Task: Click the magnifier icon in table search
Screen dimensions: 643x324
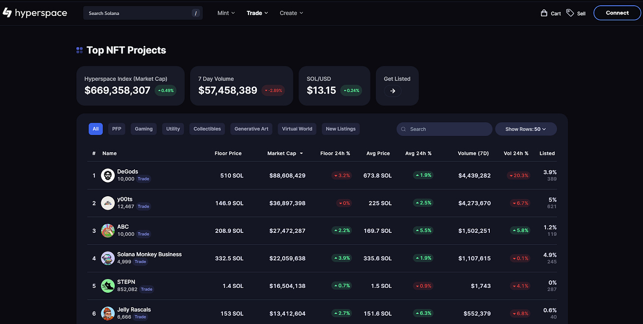Action: coord(404,129)
